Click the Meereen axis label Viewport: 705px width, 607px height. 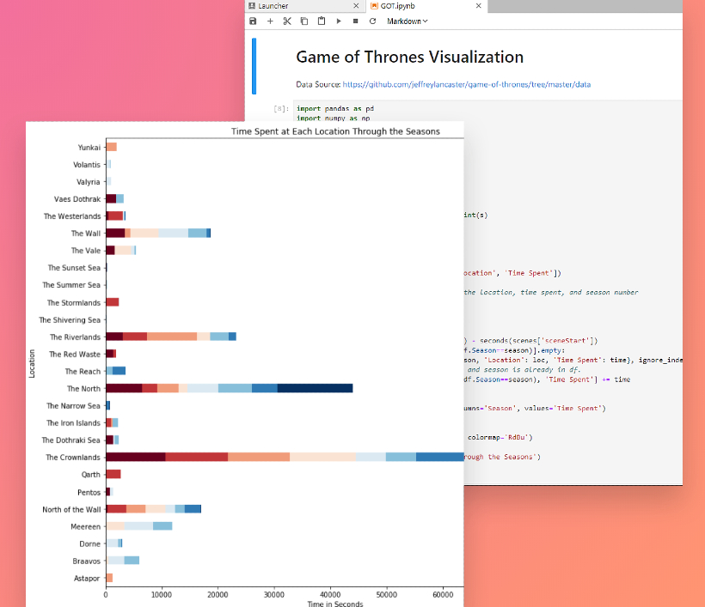coord(85,526)
